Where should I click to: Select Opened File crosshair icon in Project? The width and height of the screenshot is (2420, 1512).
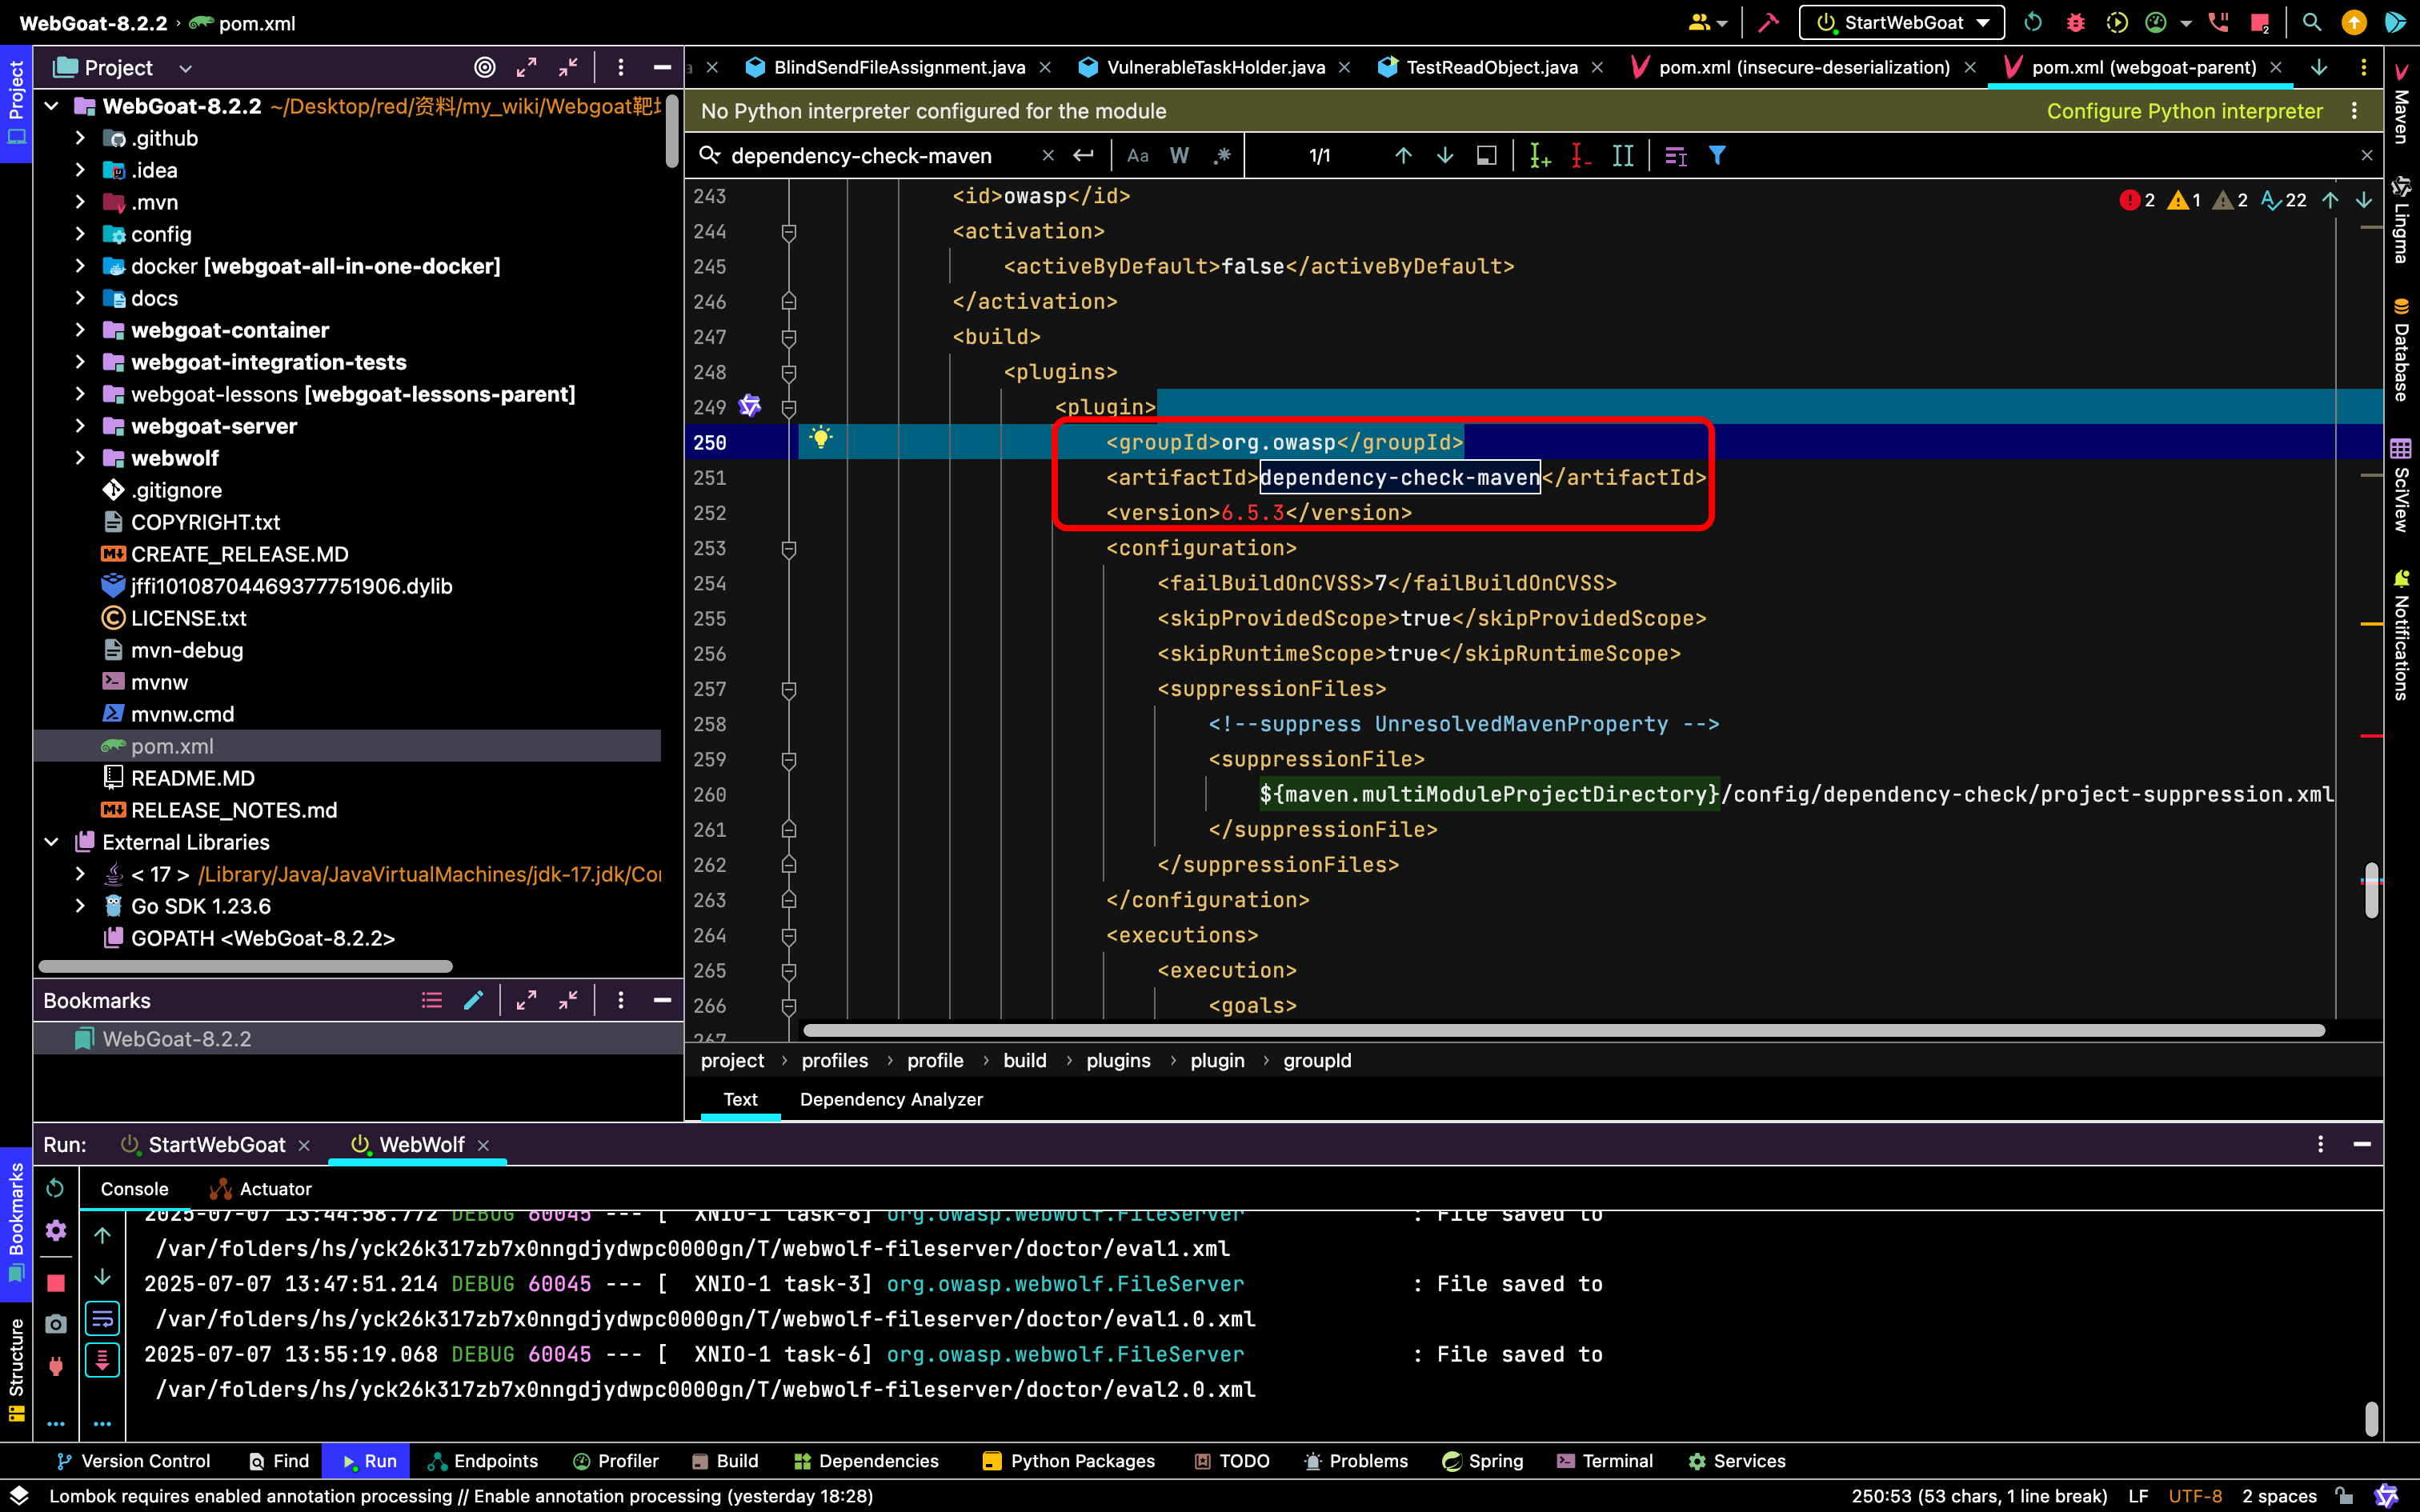[x=484, y=68]
